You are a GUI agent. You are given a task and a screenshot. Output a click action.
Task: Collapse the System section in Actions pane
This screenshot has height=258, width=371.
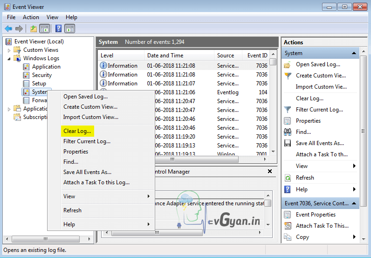[x=354, y=53]
